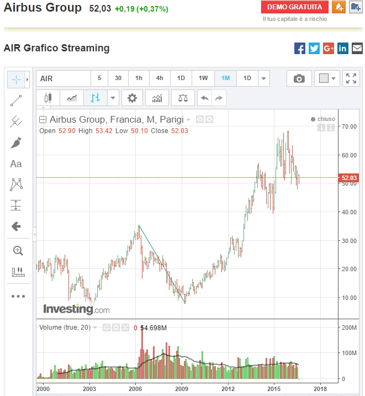Enter fullscreen chart mode
Viewport: 365px width, 396px height.
[x=351, y=78]
